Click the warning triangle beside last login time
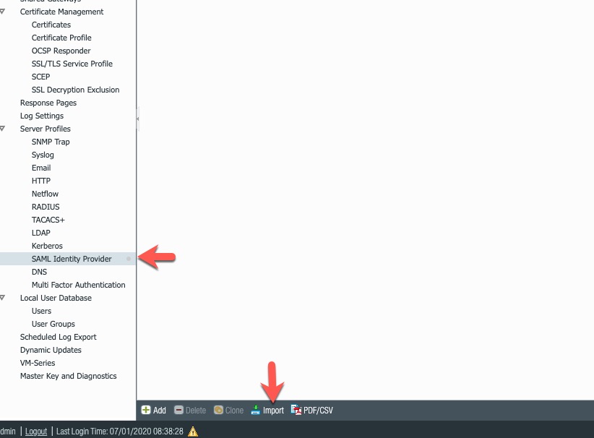Viewport: 594px width, 438px height. (x=191, y=431)
